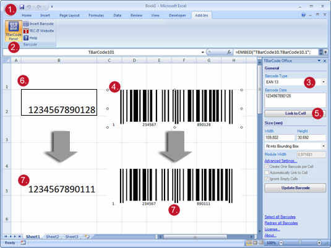Open the Page Layout ribbon tab
331x248 pixels.
point(69,15)
